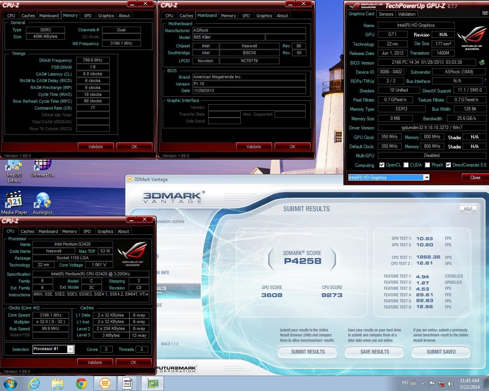Open Graphics tab in the CPU-Z Mainboard window

click(x=264, y=16)
